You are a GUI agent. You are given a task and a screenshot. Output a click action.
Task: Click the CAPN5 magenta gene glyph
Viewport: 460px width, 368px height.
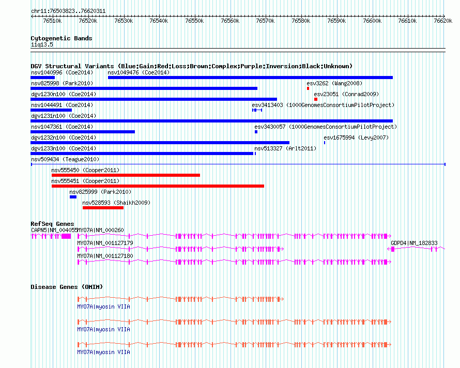click(51, 236)
